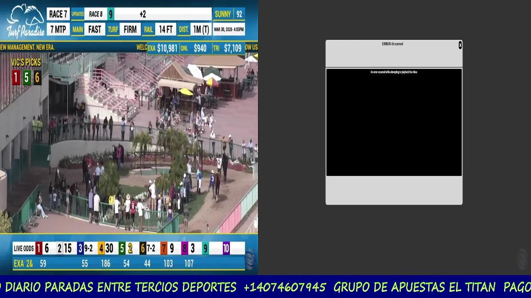Click the 'DIST.' label
The width and height of the screenshot is (531, 298).
[184, 30]
